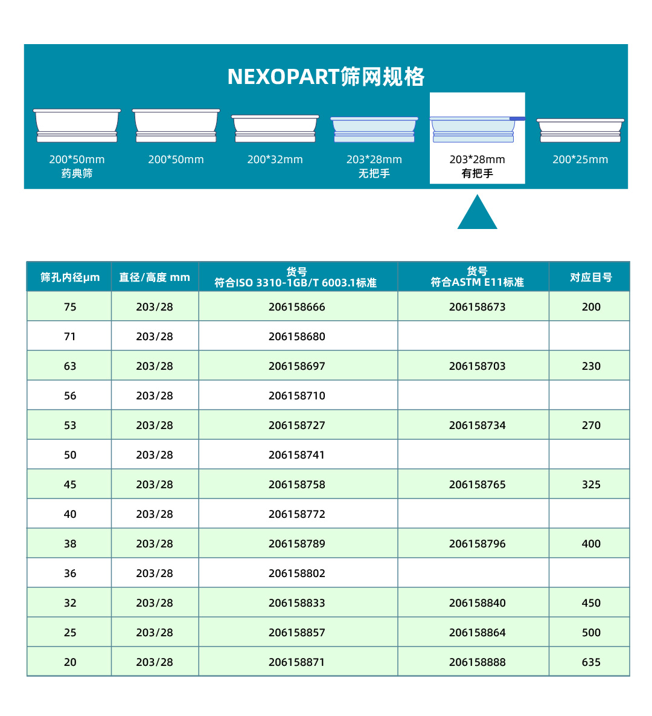Click ISO item number 206158789
Screen dimensions: 652x716
coord(296,544)
